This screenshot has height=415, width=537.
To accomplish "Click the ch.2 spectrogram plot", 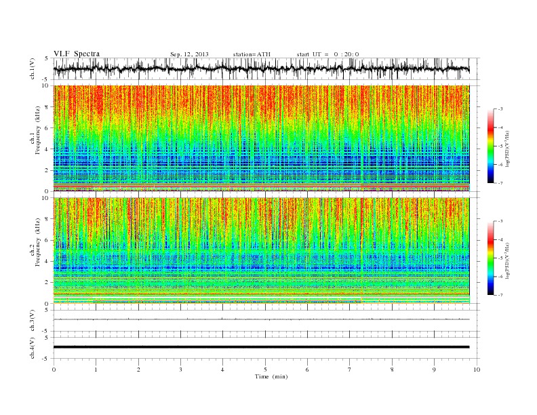I will click(262, 250).
